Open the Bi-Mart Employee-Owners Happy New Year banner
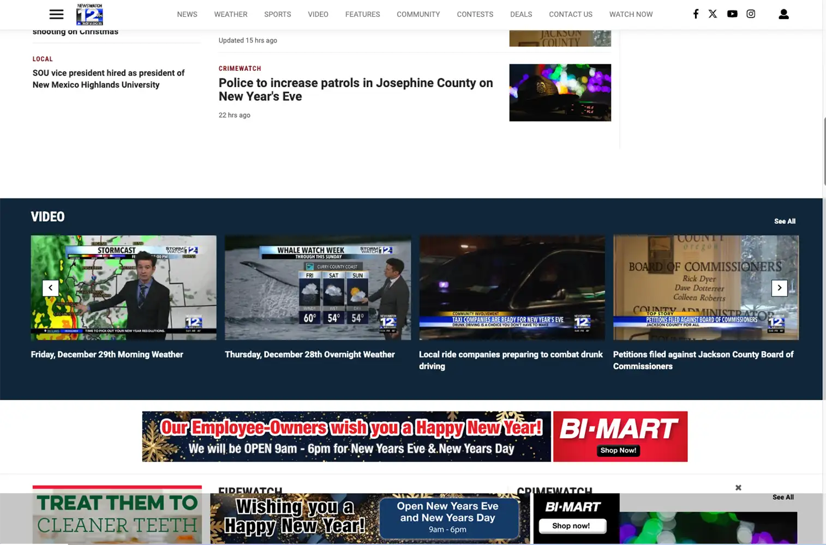Viewport: 826px width, 545px height. click(x=346, y=437)
